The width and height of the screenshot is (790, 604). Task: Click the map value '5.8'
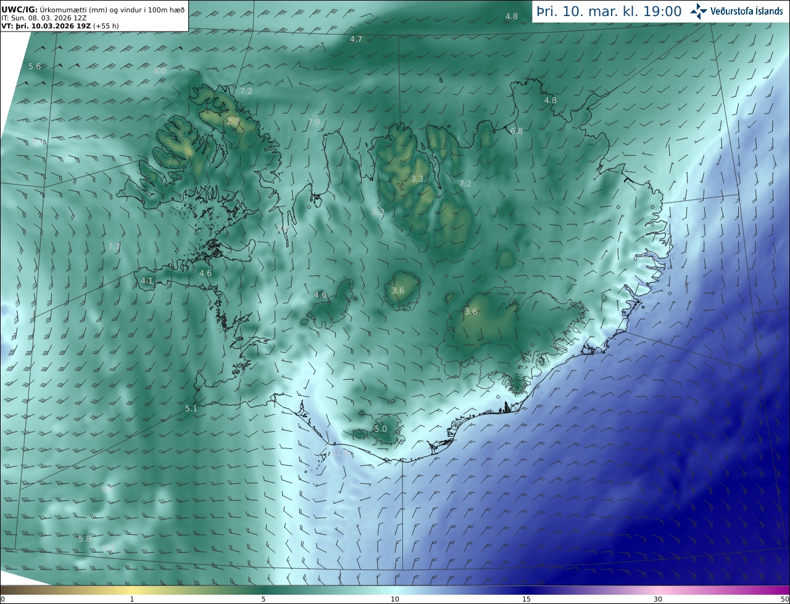(85, 539)
